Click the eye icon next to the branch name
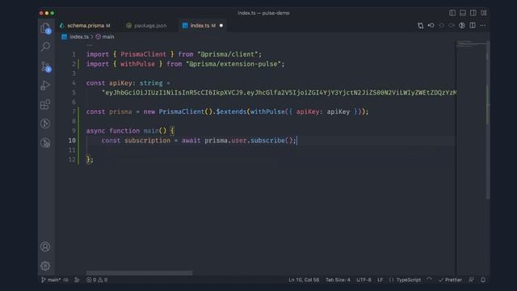Viewport: 517px width, 291px height. pos(66,280)
